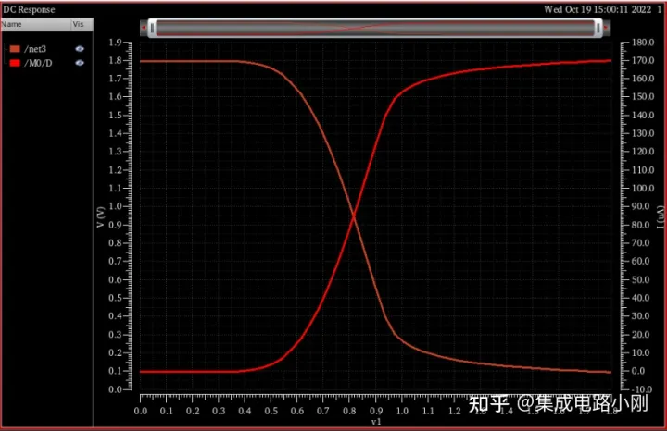The width and height of the screenshot is (667, 431).
Task: Click the right arrow of the zoom scrollbar
Action: 606,28
